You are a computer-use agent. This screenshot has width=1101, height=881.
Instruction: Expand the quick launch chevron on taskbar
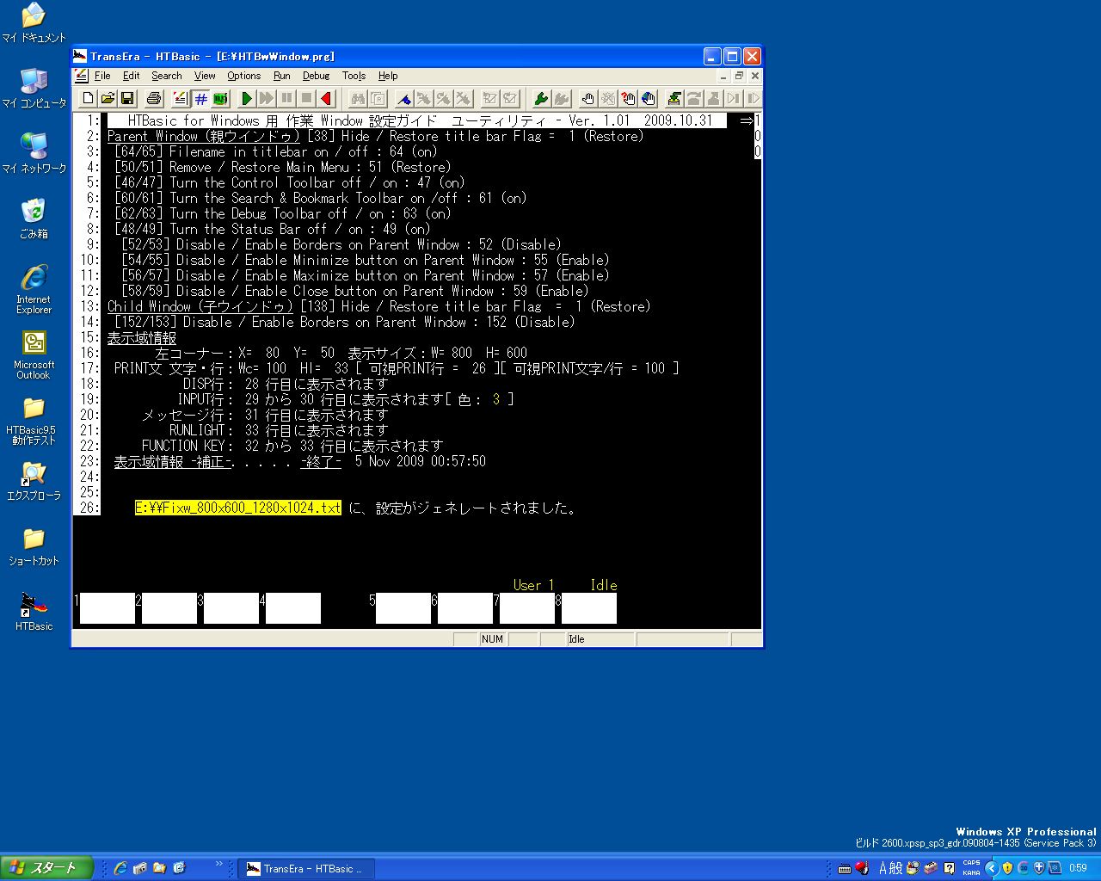click(x=218, y=864)
